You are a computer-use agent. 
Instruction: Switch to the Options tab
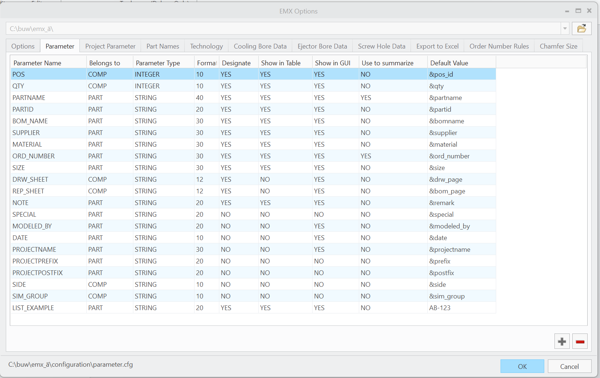(23, 46)
